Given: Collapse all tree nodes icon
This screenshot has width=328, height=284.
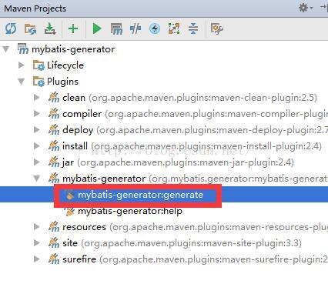Looking at the screenshot, I should click(x=193, y=28).
